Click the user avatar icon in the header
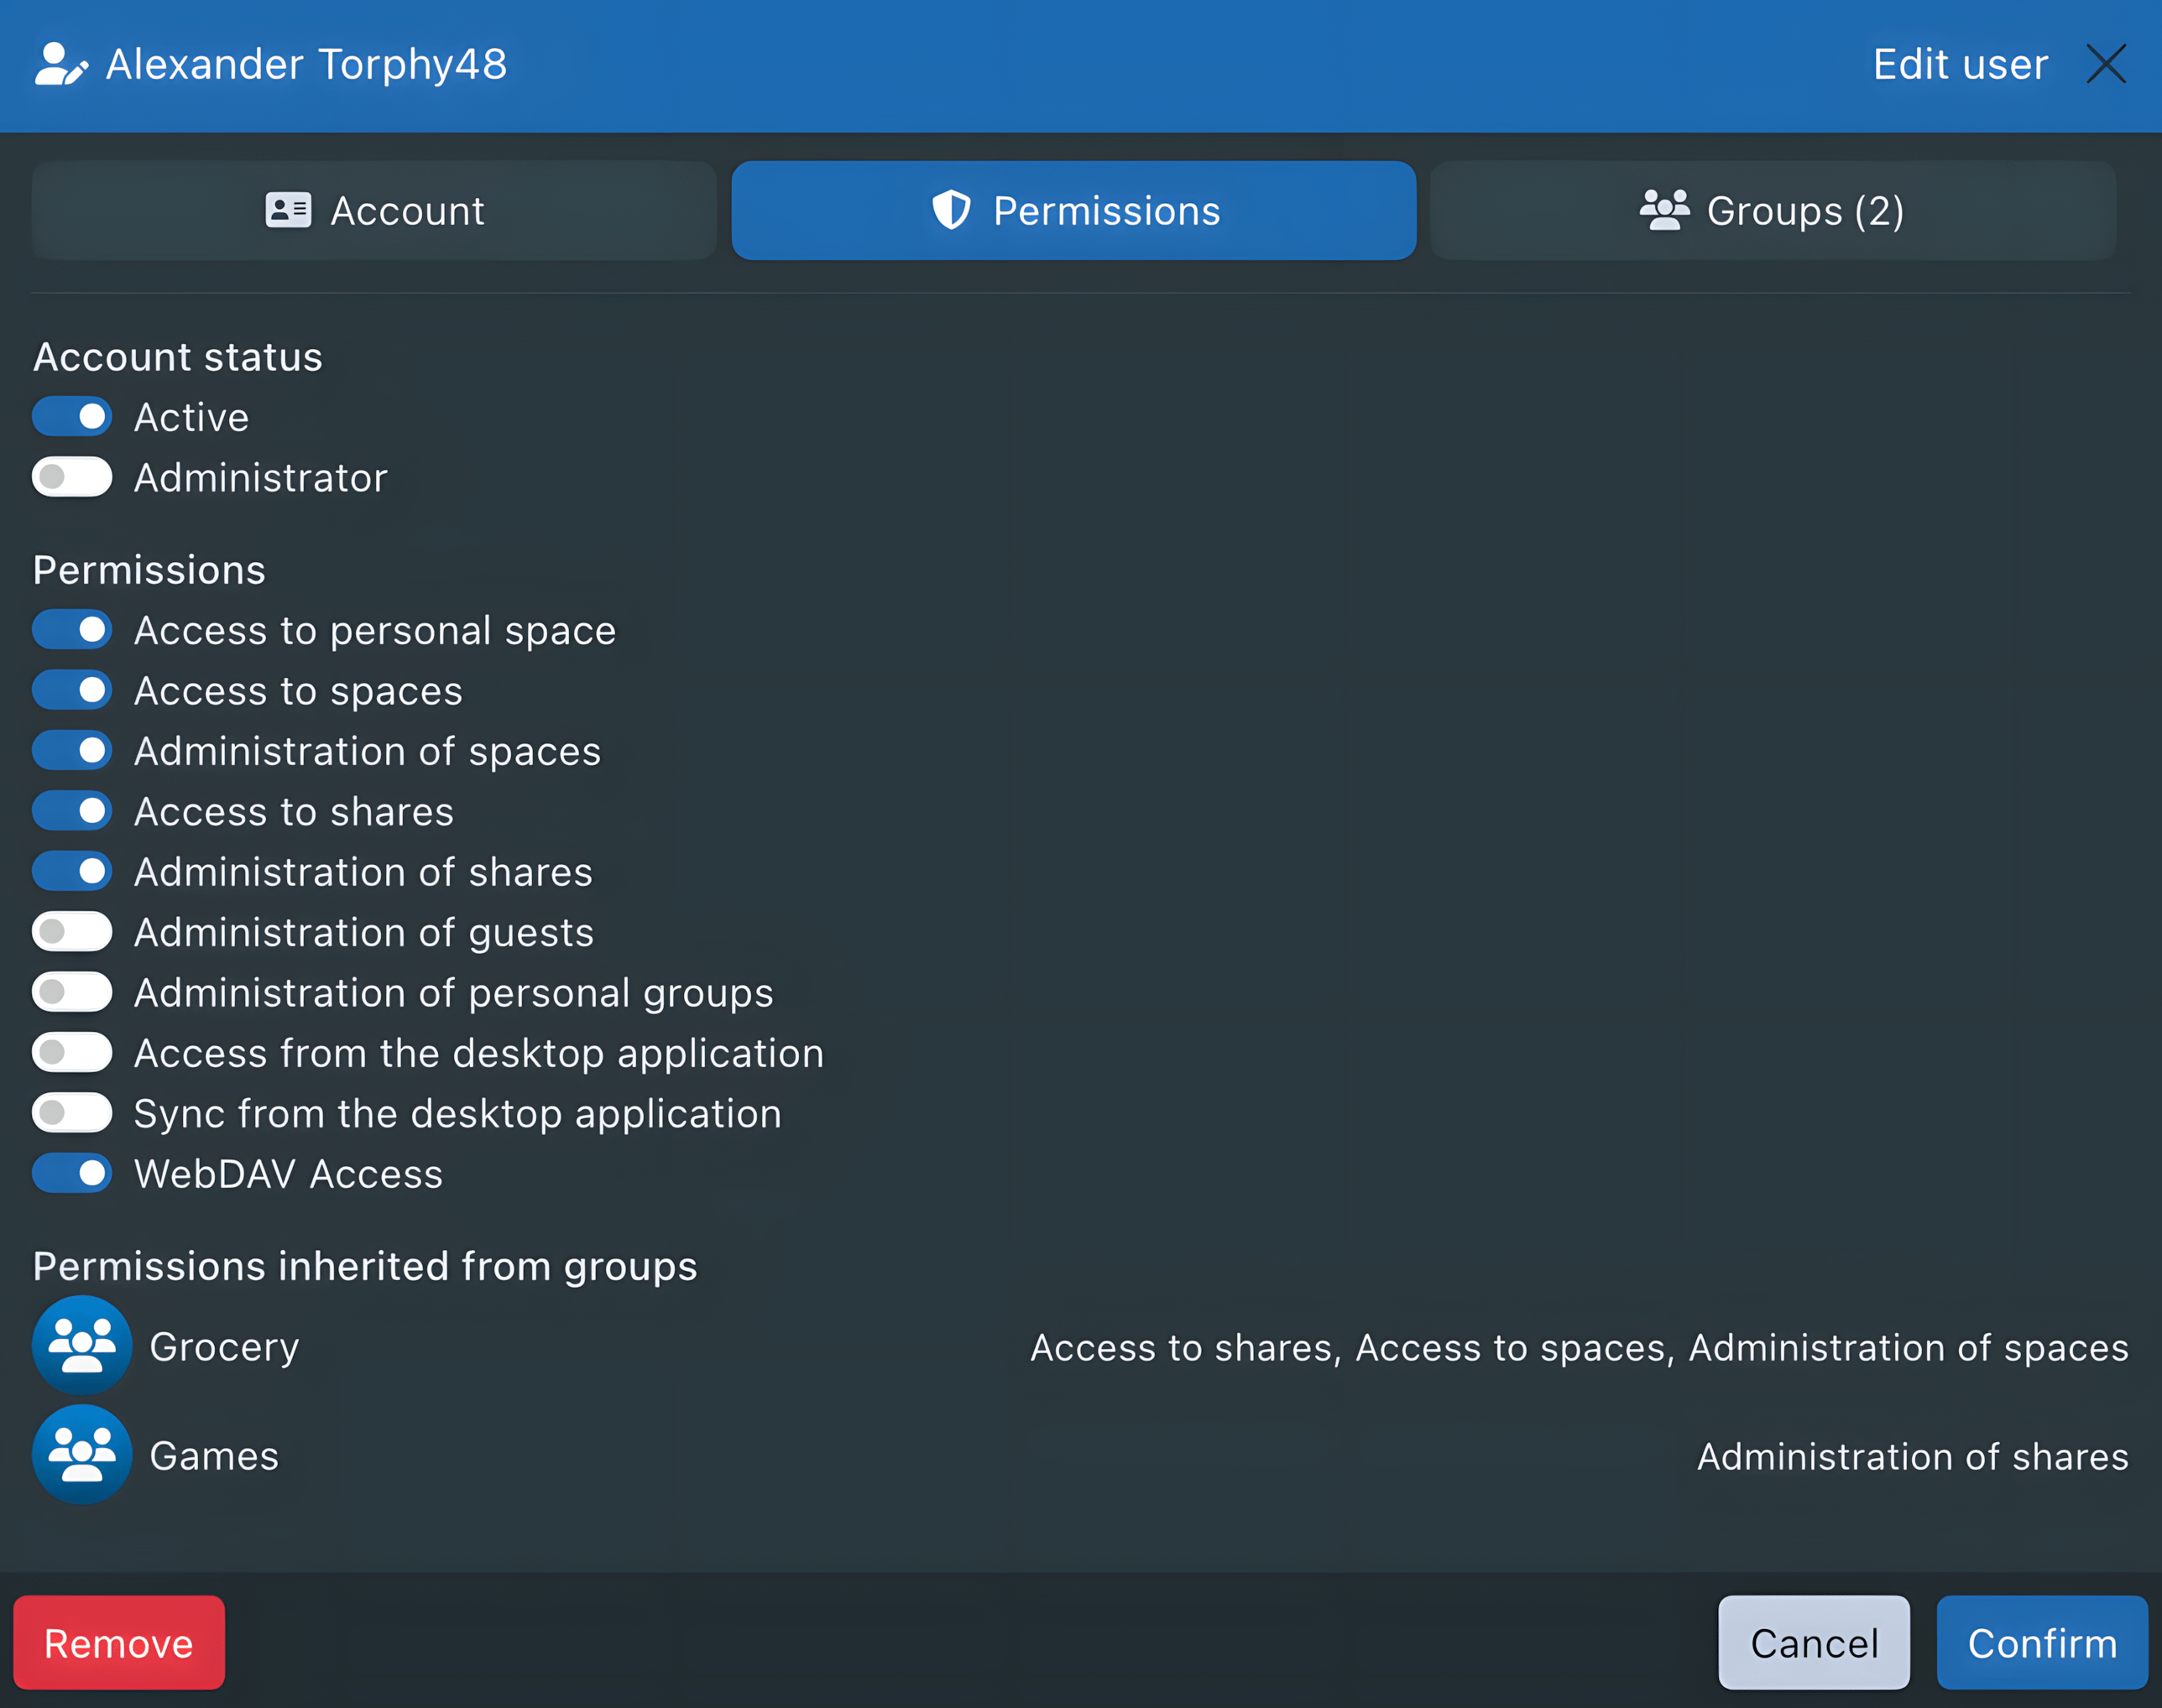This screenshot has height=1708, width=2162. [59, 64]
